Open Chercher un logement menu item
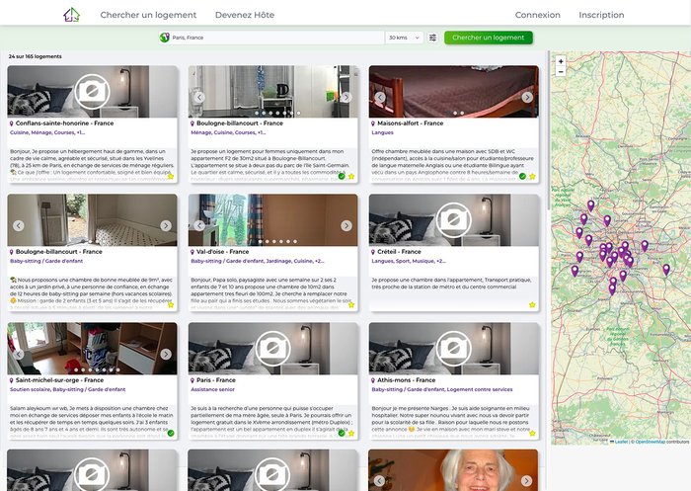 tap(148, 15)
